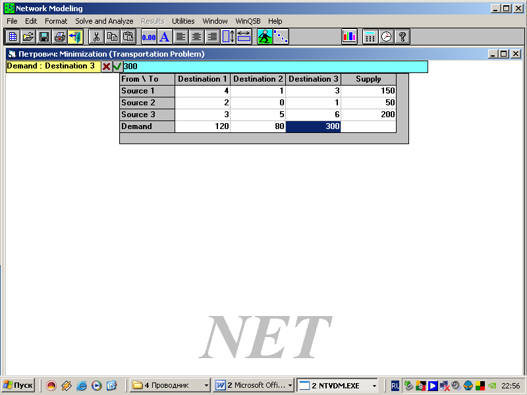Click the Destination 1 column header

(203, 79)
